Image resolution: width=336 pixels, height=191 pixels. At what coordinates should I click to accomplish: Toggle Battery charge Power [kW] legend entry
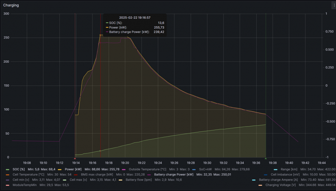174,175
